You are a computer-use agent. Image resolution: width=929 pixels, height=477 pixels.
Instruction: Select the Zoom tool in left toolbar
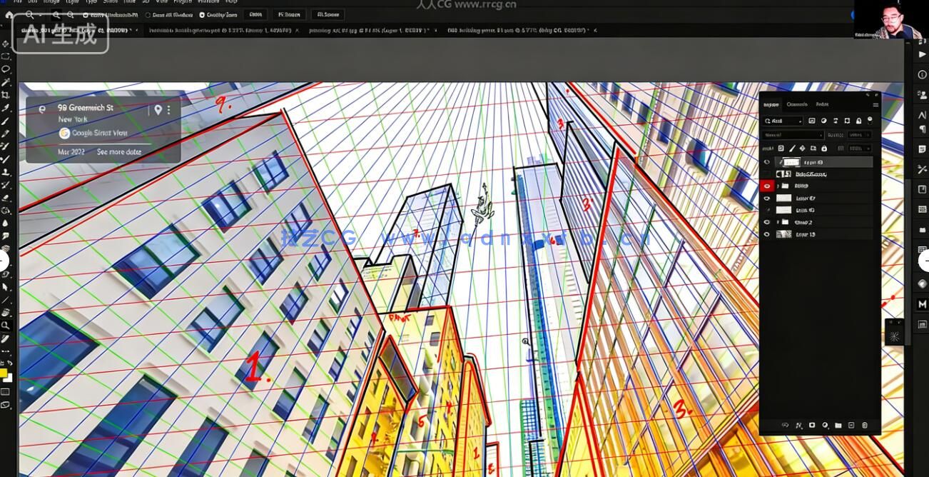click(6, 326)
